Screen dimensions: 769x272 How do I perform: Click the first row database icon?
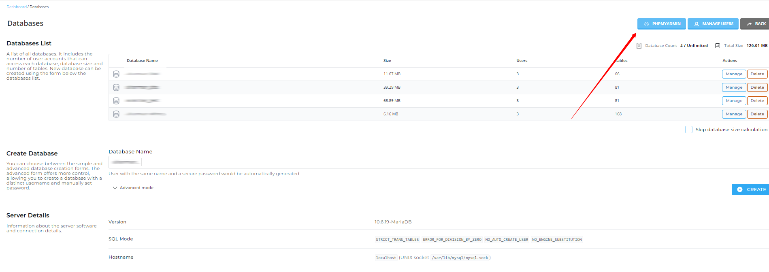coord(116,74)
